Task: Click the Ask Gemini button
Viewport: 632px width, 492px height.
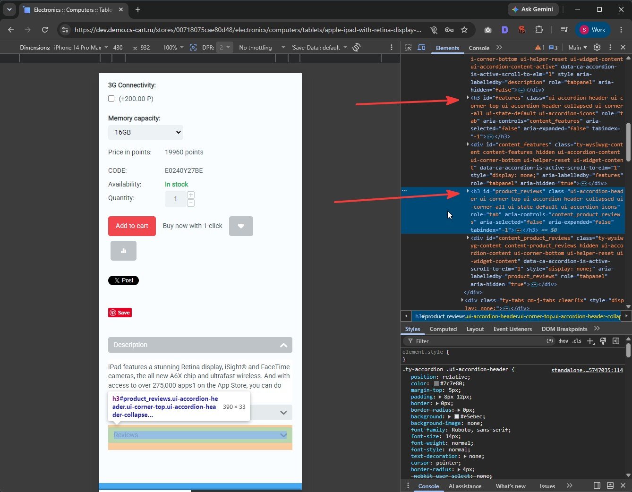Action: coord(533,9)
